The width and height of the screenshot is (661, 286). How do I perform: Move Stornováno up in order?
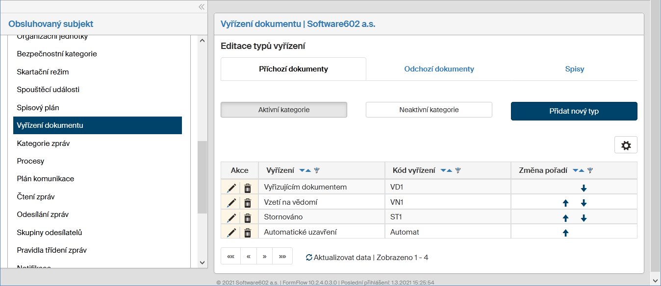coord(565,218)
